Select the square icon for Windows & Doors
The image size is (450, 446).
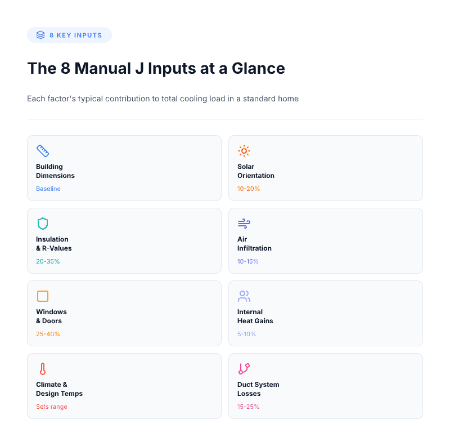43,296
